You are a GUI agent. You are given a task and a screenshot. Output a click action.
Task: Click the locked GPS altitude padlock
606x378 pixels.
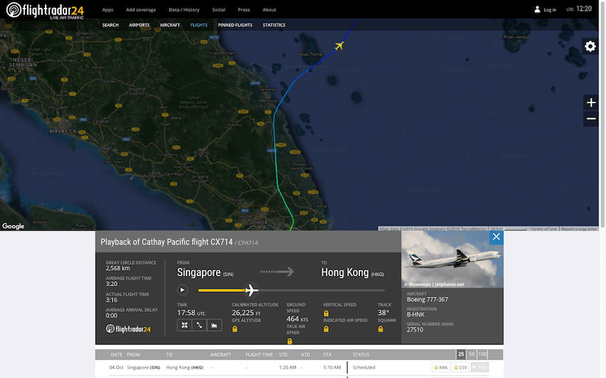pos(235,329)
